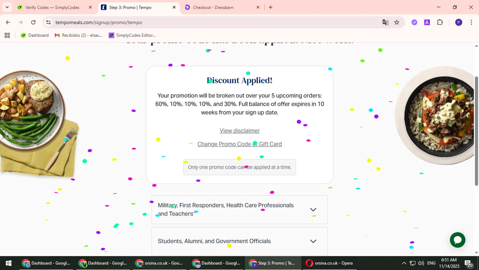479x270 pixels.
Task: Click Change Promo Code or Gift Card
Action: point(240,144)
